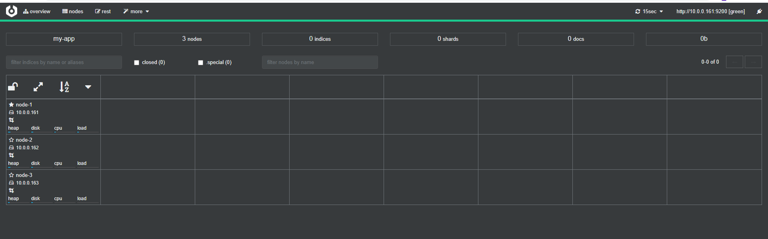768x239 pixels.
Task: Change the 15sec refresh interval
Action: pos(649,11)
